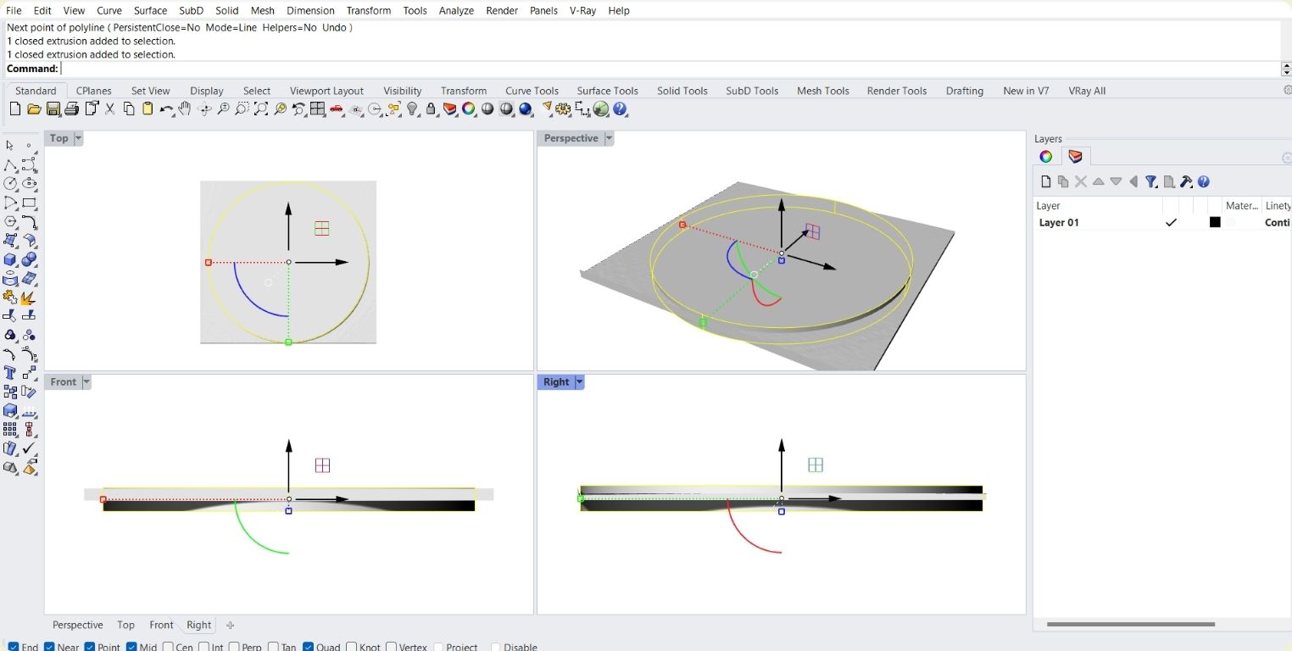Image resolution: width=1292 pixels, height=651 pixels.
Task: Enable the Cen osnap checkbox
Action: (x=168, y=647)
